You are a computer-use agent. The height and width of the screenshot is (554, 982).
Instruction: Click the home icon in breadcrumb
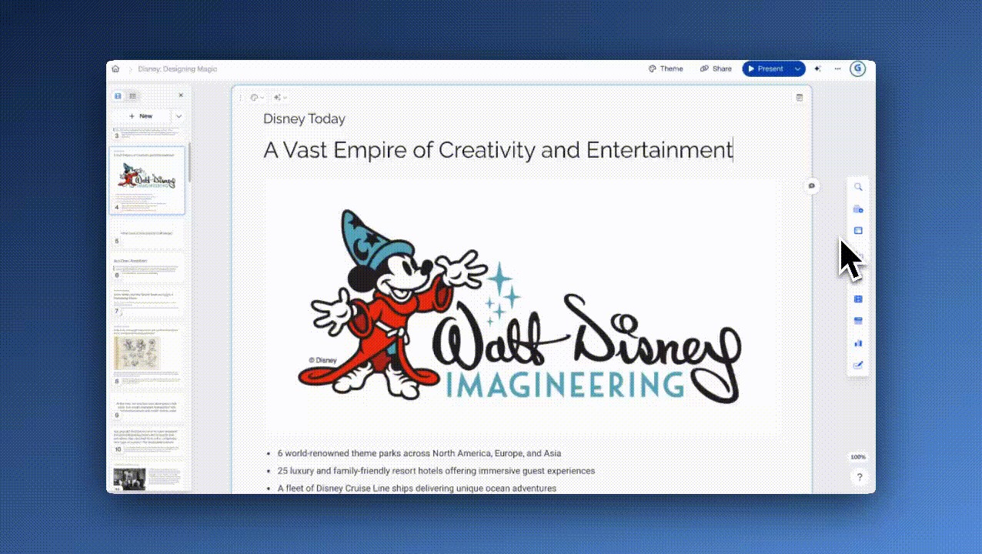[115, 68]
